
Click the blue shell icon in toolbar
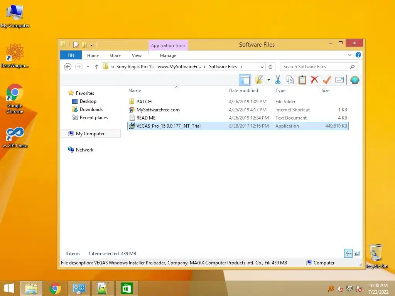354,80
